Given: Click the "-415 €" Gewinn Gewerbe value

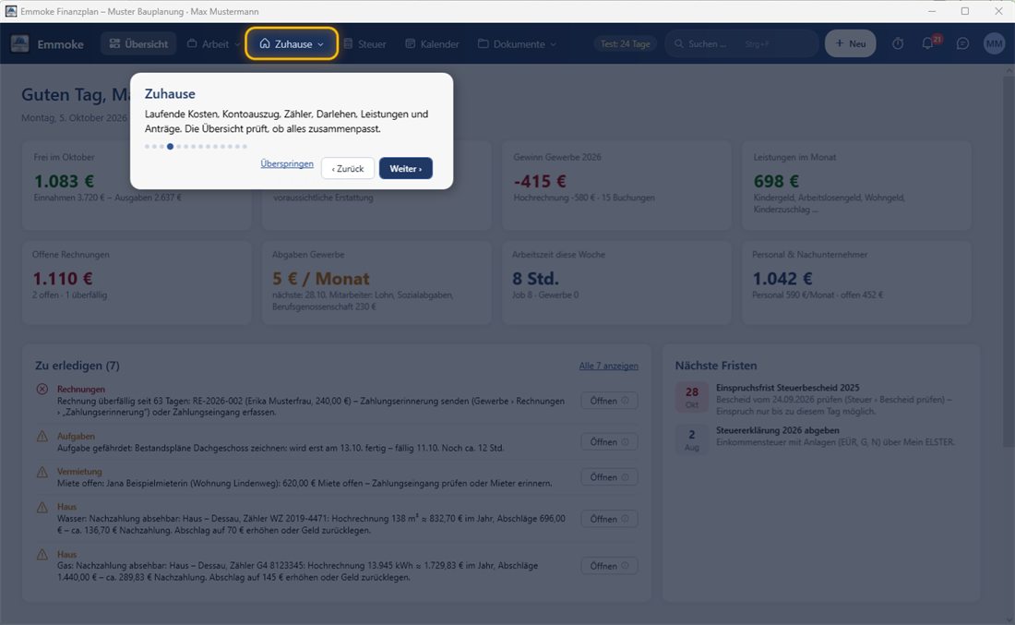Looking at the screenshot, I should pyautogui.click(x=540, y=181).
